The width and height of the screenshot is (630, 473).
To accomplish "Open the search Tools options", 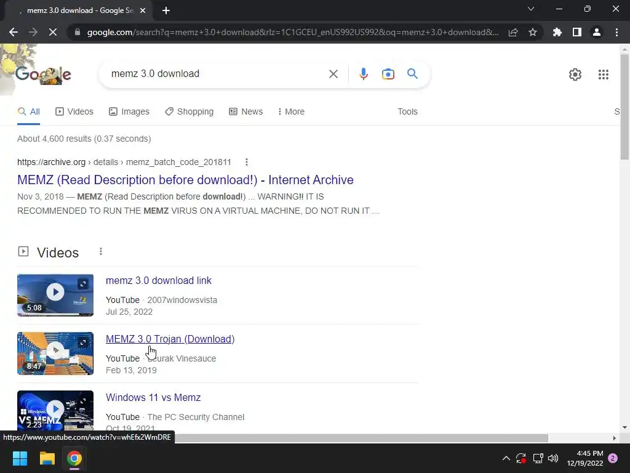I will tap(407, 112).
